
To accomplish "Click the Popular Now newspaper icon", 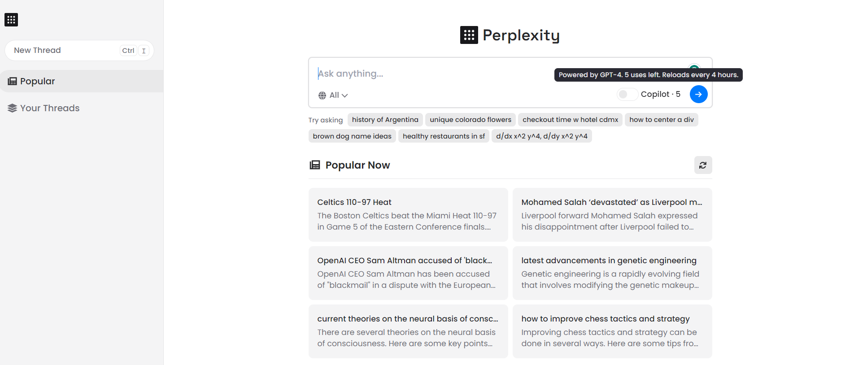I will tap(315, 165).
